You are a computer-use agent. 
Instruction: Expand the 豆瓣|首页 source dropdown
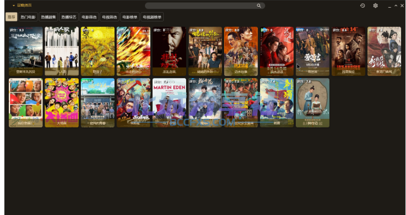point(22,5)
